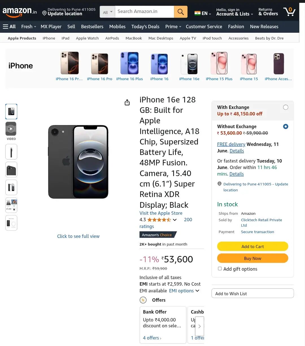Viewport: 305px width, 346px height.
Task: Open the shopping cart icon
Action: (x=289, y=12)
